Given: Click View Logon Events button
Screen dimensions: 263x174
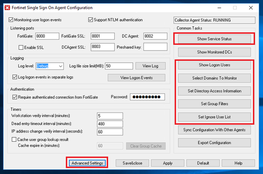Looking at the screenshot, I should [x=137, y=78].
